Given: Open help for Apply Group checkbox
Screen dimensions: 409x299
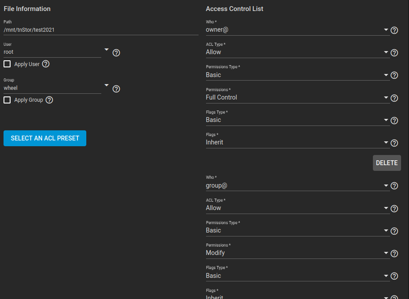Looking at the screenshot, I should [49, 100].
